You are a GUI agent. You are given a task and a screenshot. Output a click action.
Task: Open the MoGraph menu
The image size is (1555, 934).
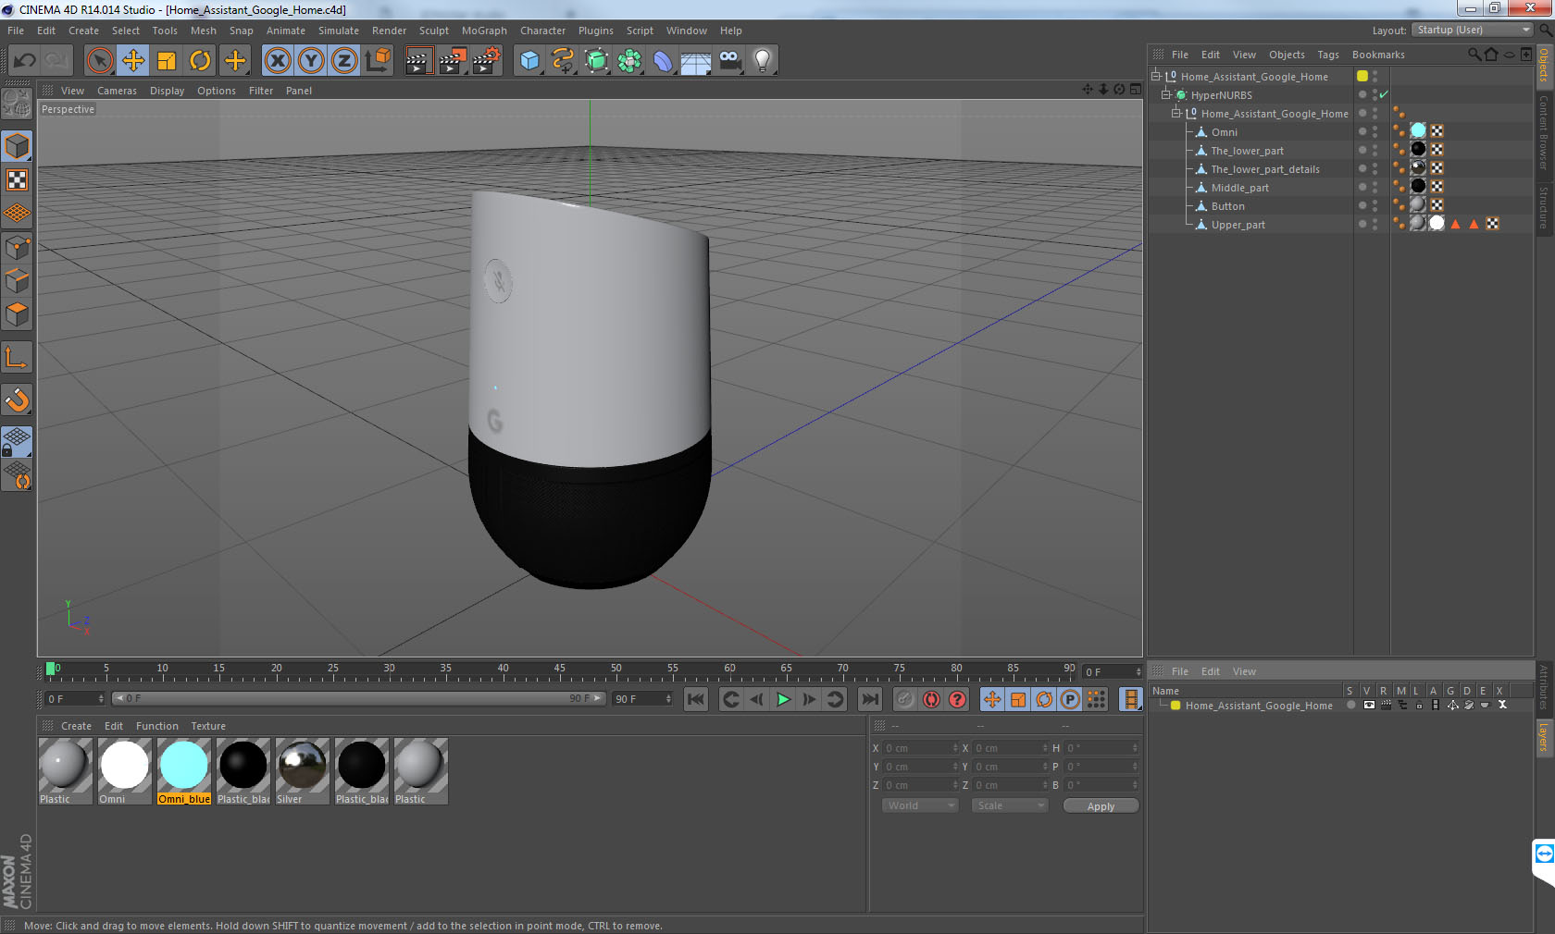(x=484, y=31)
